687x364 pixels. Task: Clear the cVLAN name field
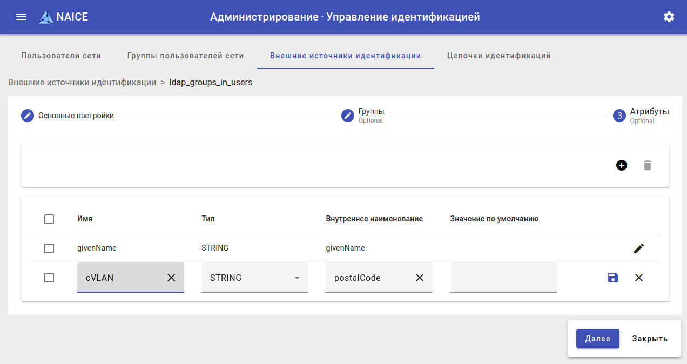click(x=171, y=278)
